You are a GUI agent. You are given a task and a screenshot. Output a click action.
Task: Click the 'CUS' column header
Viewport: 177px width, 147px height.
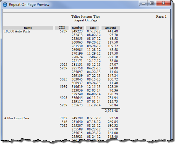(x=61, y=28)
